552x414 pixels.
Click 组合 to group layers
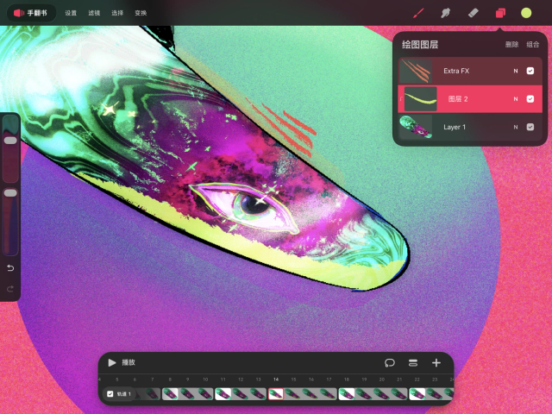click(533, 44)
